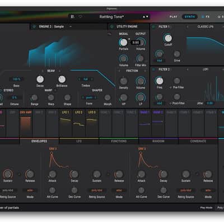Click left arrow before LOFI filter type
Screen dimensions: 224x224
click(x=188, y=69)
